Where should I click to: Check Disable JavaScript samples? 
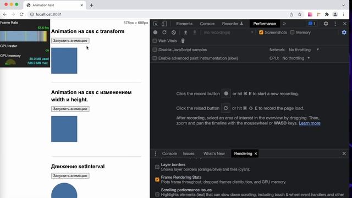(x=155, y=50)
